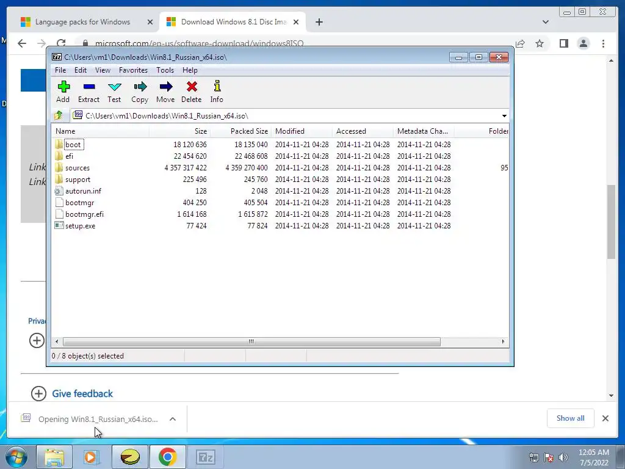The image size is (625, 469).
Task: Click the 0 / 8 object(s) selected status
Action: point(88,356)
